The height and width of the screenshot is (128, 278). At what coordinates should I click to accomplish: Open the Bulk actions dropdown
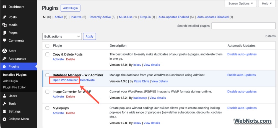pyautogui.click(x=62, y=36)
